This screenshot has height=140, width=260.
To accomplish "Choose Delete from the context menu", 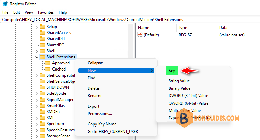I will pos(116,88).
